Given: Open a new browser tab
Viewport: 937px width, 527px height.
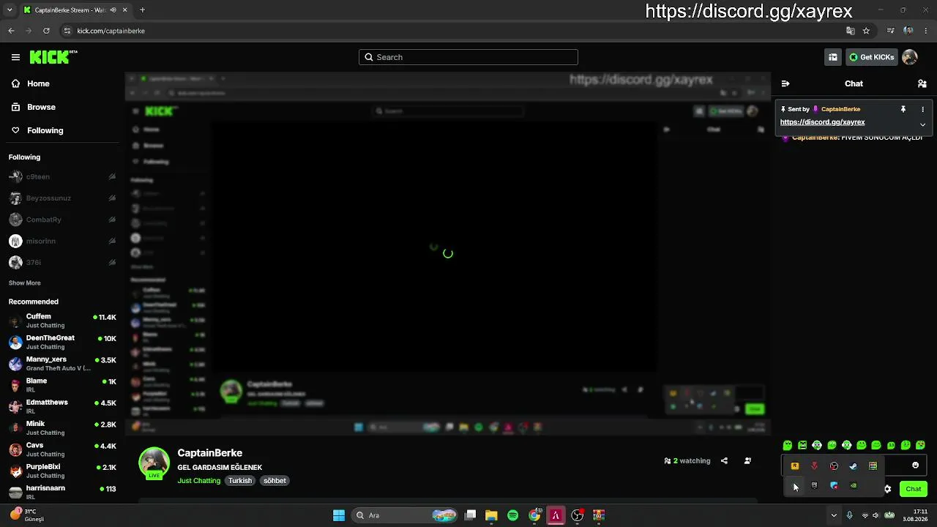Looking at the screenshot, I should click(x=142, y=10).
